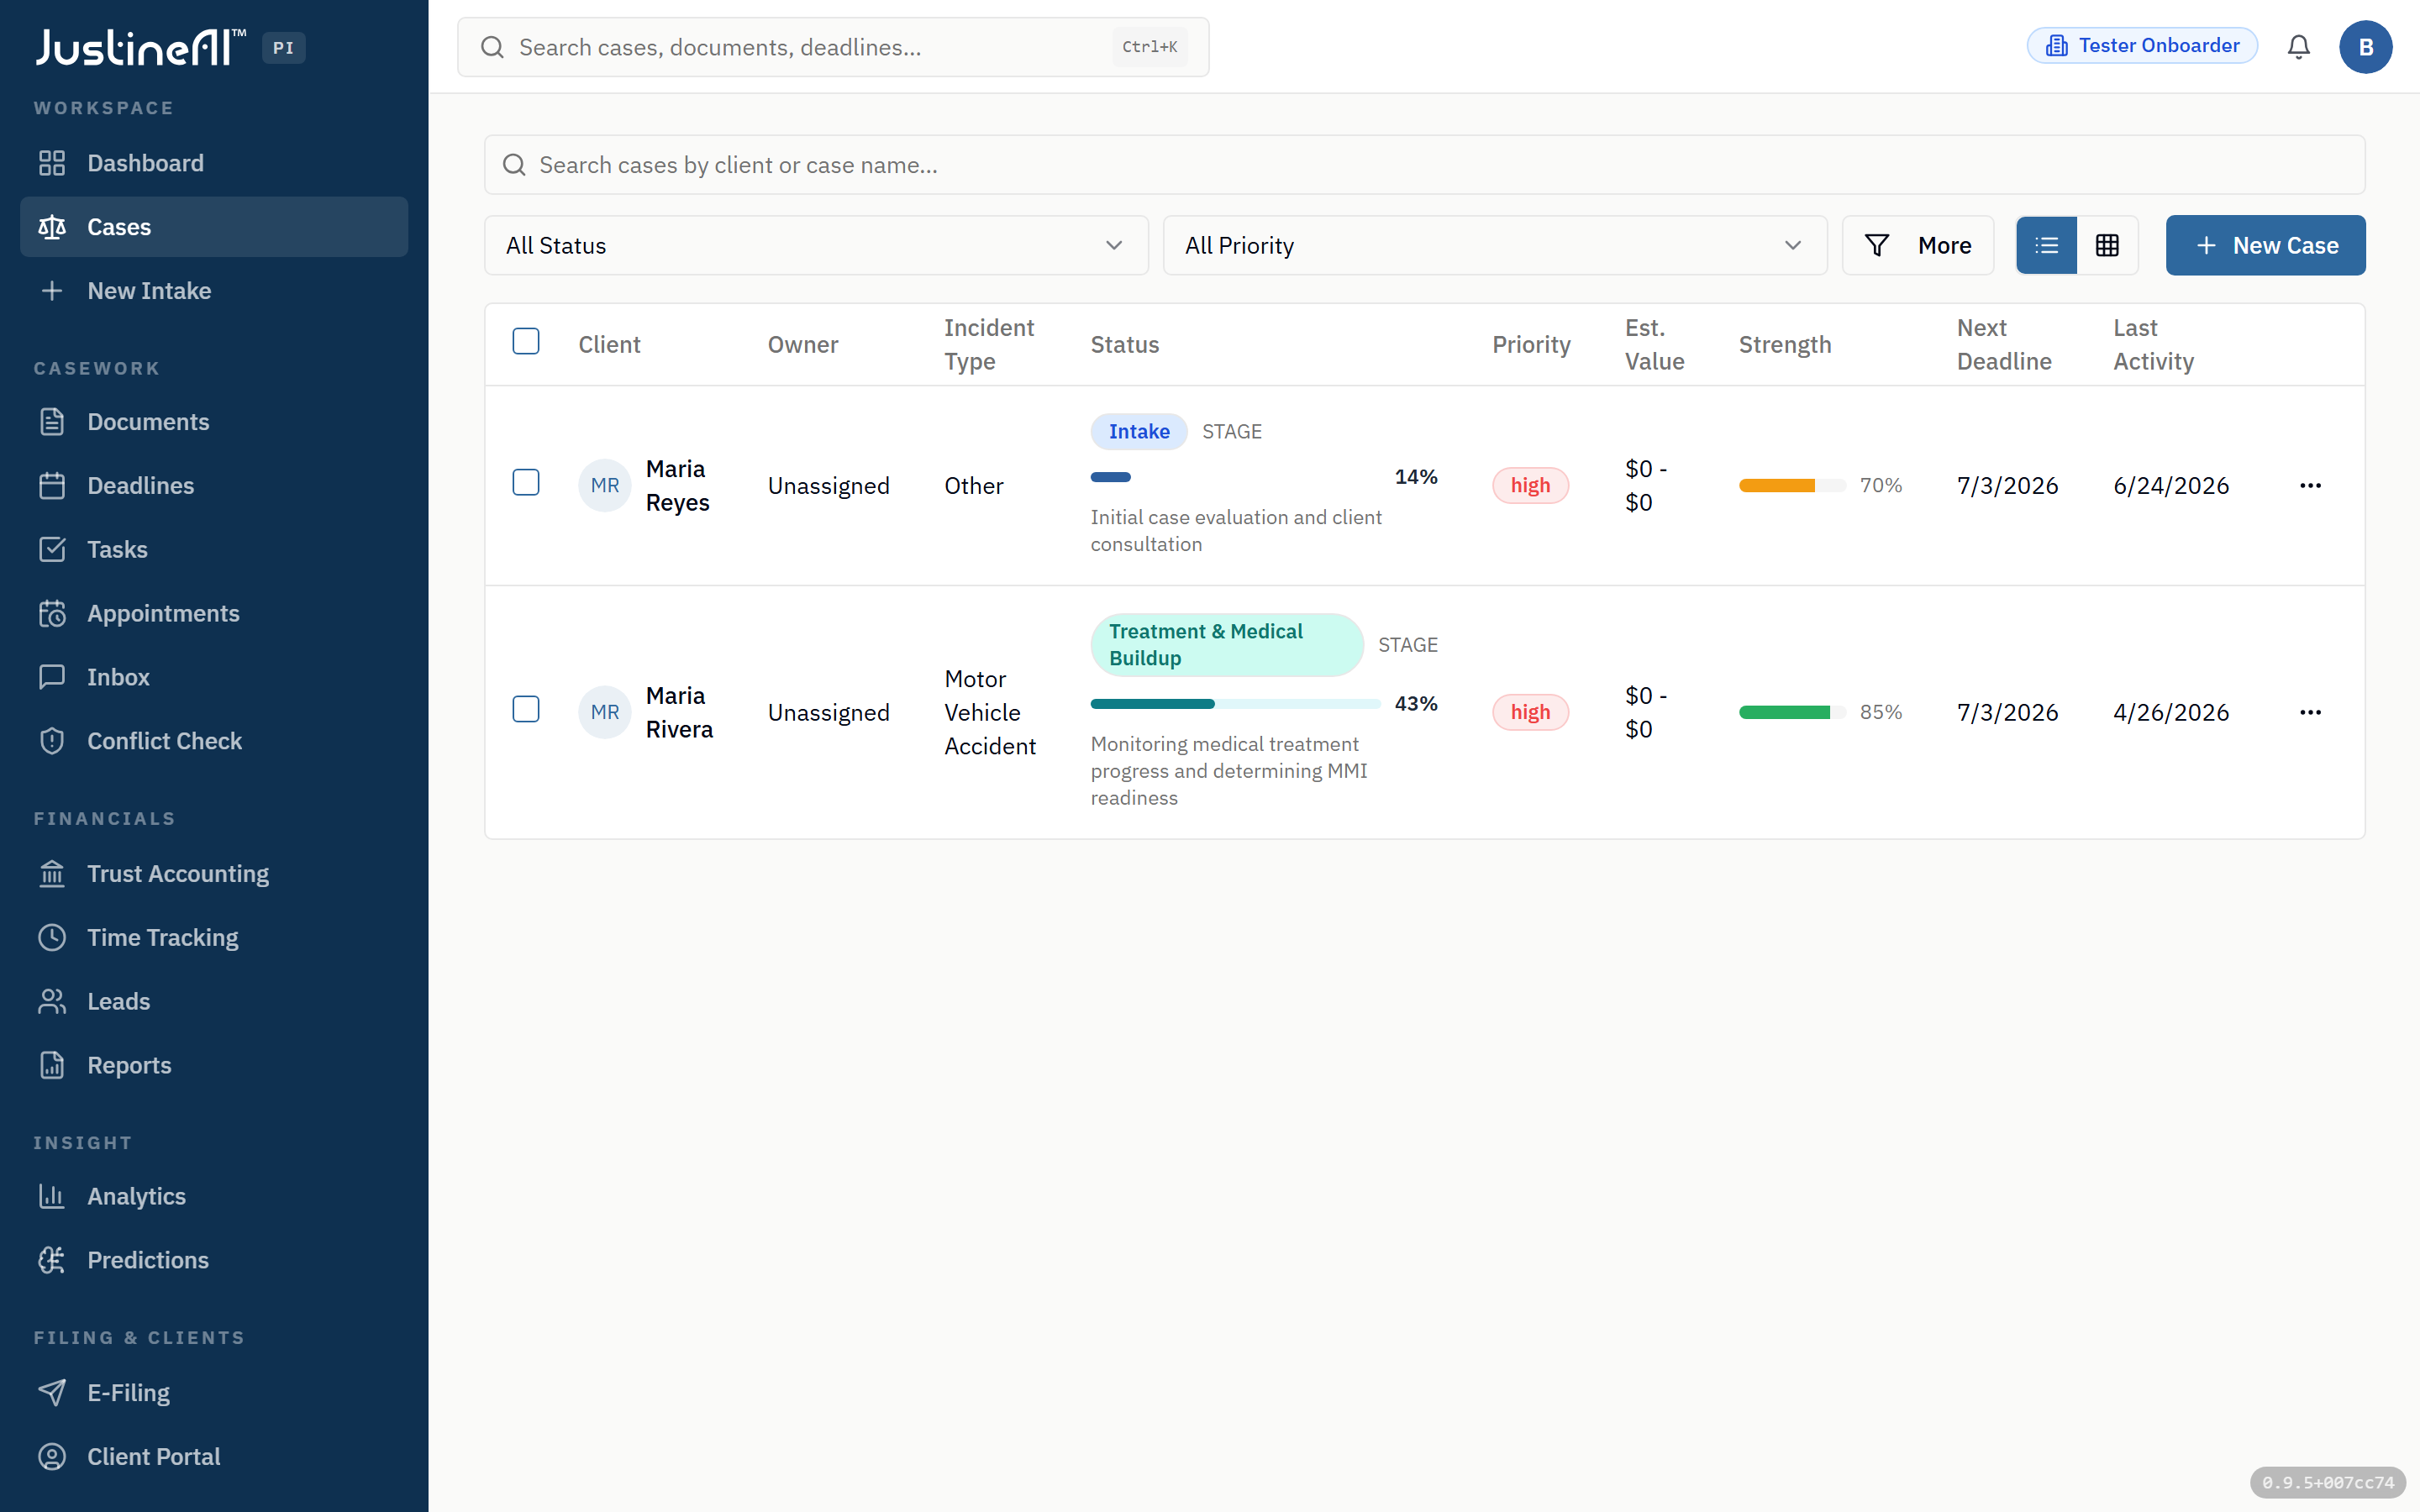Click the version label 0.9.5+007cc74
The height and width of the screenshot is (1512, 2420).
pos(2328,1482)
